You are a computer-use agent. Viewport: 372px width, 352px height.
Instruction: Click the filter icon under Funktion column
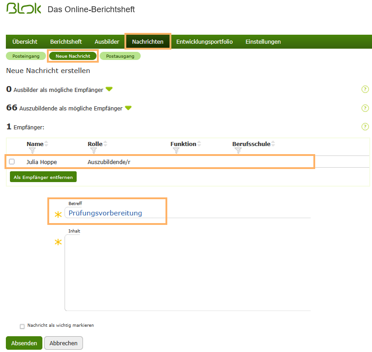[x=176, y=151]
